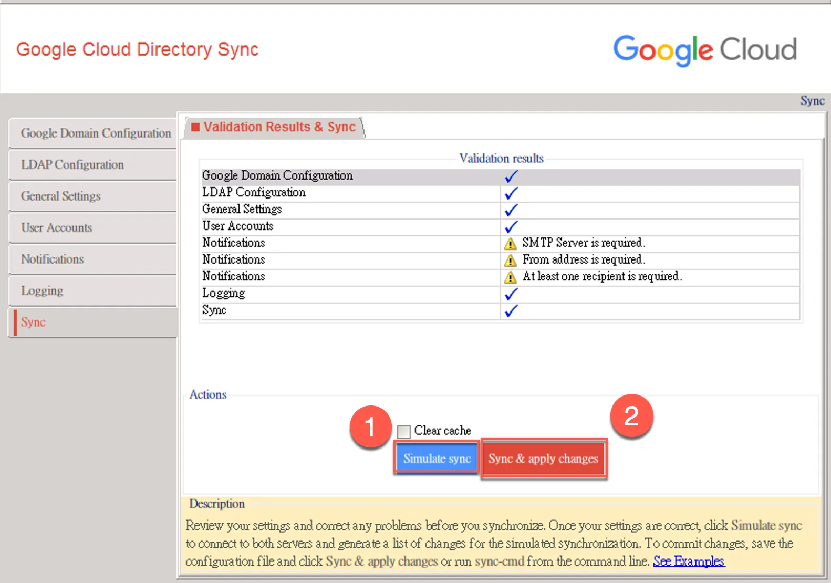Select the User Accounts validation row text
831x583 pixels.
click(x=238, y=226)
